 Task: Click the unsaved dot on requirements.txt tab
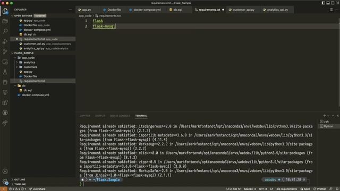point(223,10)
